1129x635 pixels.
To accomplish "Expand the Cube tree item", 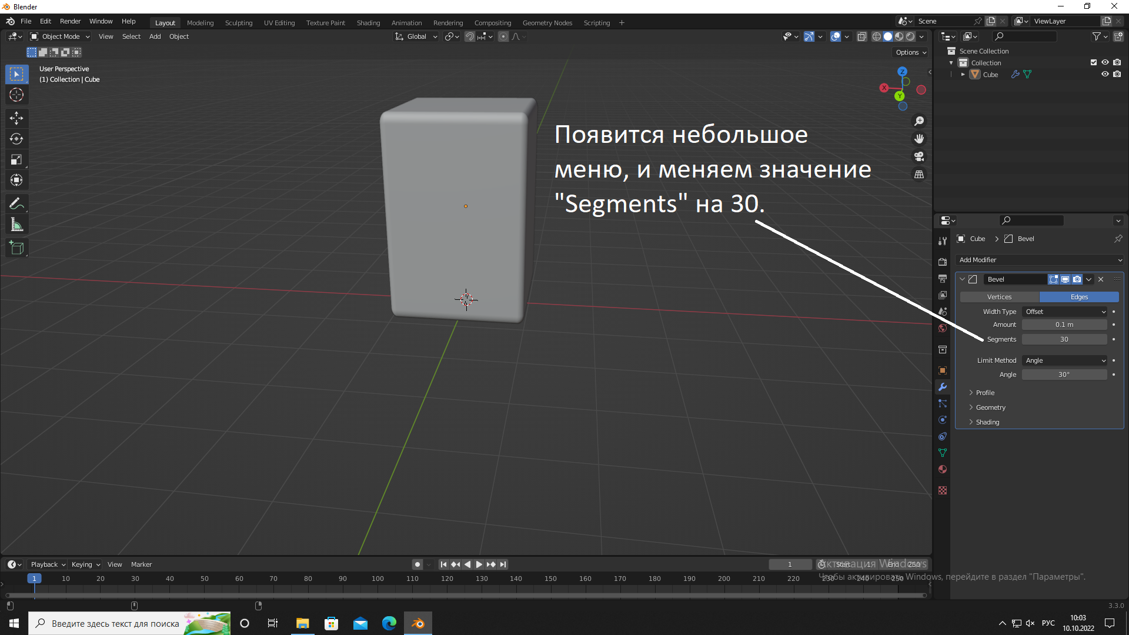I will pos(963,75).
